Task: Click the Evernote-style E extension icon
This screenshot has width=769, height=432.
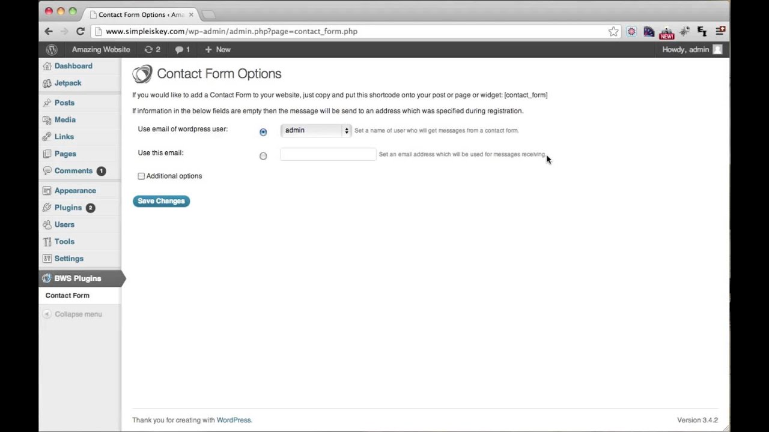Action: coord(702,31)
